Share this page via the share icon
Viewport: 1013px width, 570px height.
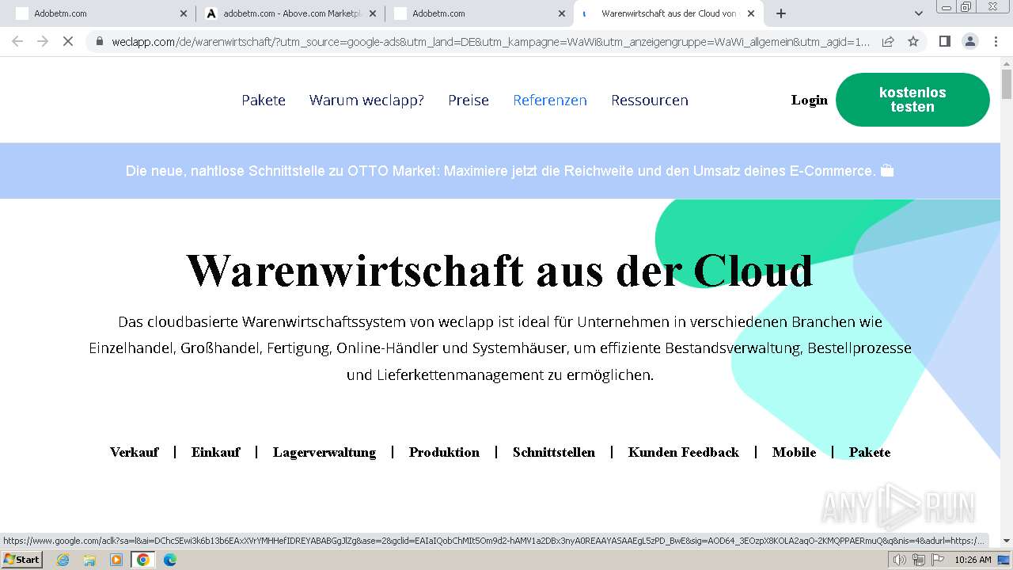(888, 41)
